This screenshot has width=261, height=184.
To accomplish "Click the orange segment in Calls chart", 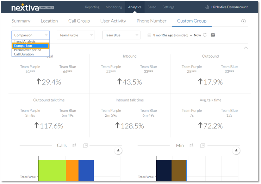I will 72,170.
